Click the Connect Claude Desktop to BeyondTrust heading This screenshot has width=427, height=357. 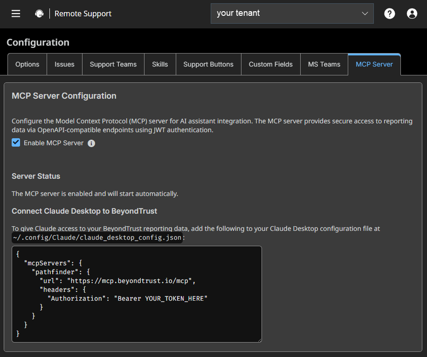tap(84, 211)
